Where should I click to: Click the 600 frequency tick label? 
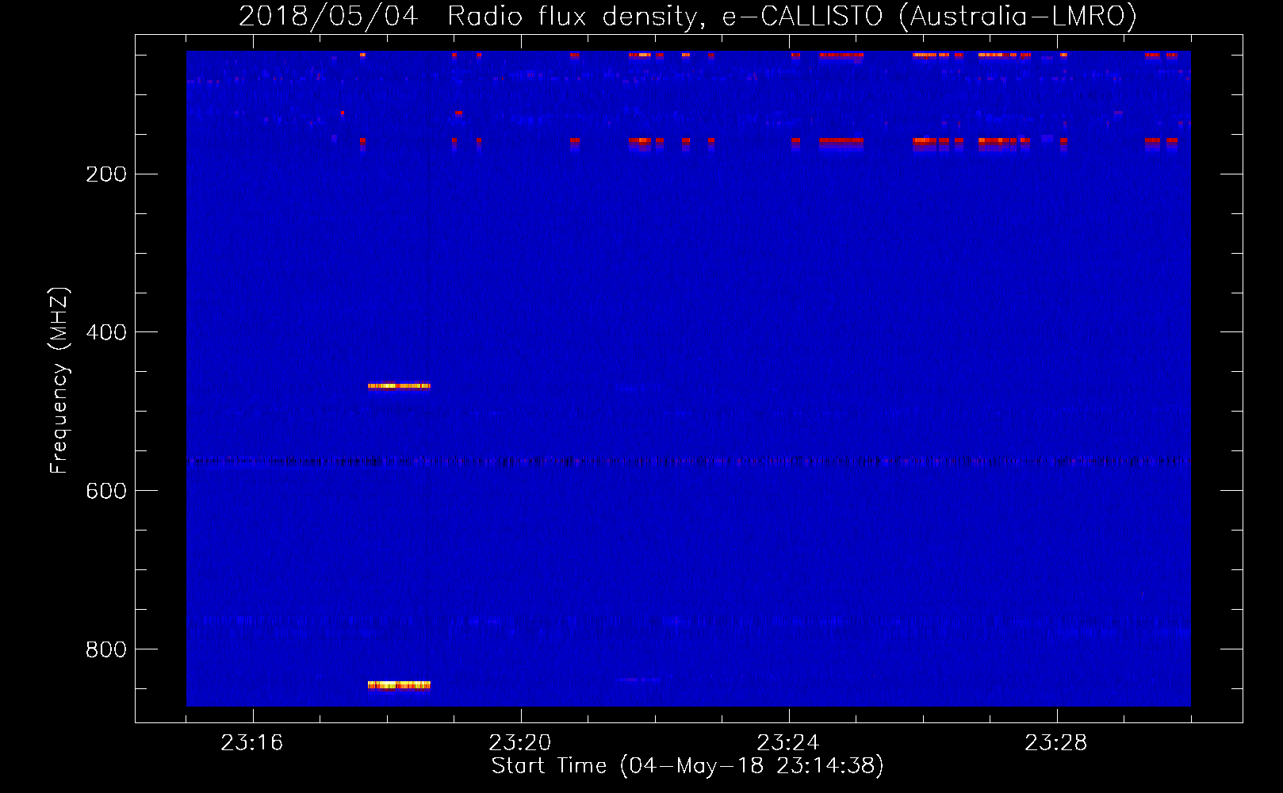point(106,491)
